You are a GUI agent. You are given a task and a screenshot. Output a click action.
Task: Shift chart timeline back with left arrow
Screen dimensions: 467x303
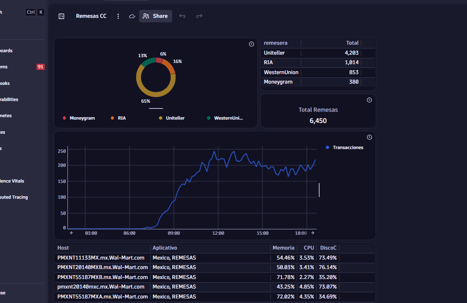click(72, 233)
